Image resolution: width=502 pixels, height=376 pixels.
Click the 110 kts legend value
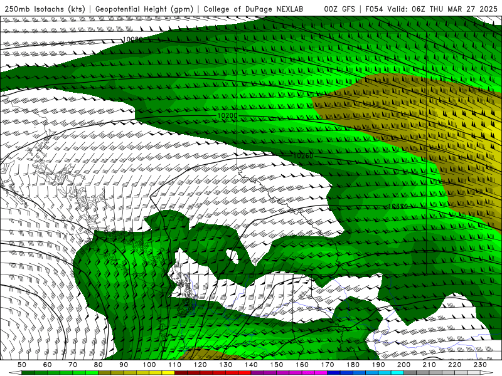tap(175, 365)
